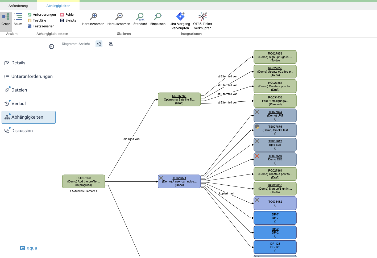Link a Jira-Vorgang issue
Viewport: 377px width, 258px height.
tap(180, 17)
